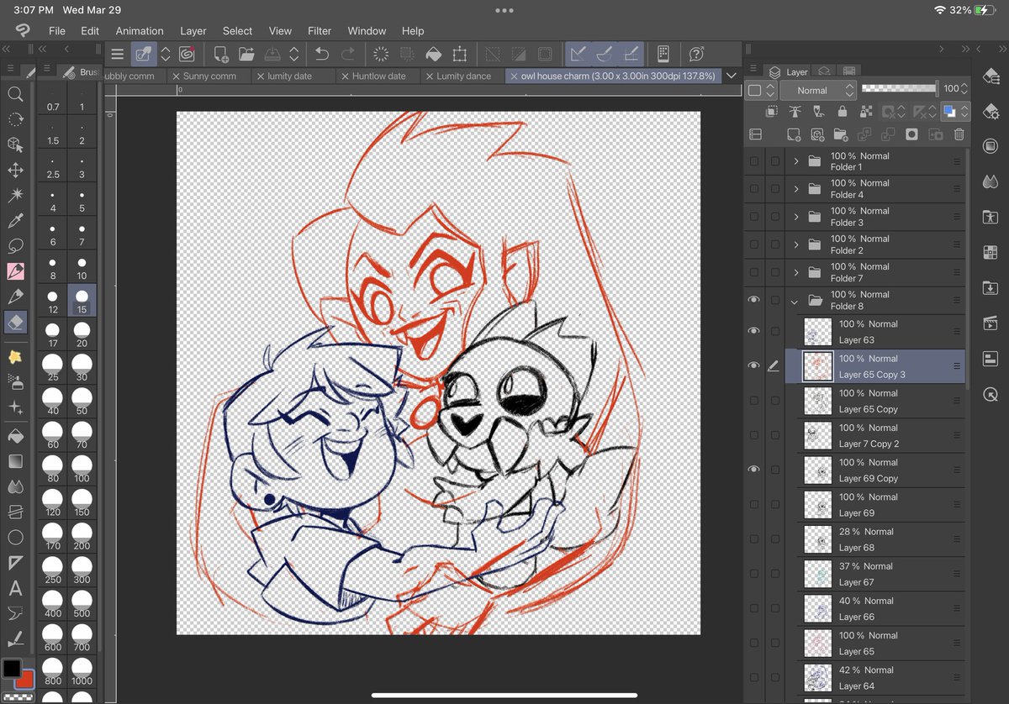
Task: Expand Folder 7 chevron
Action: 795,272
